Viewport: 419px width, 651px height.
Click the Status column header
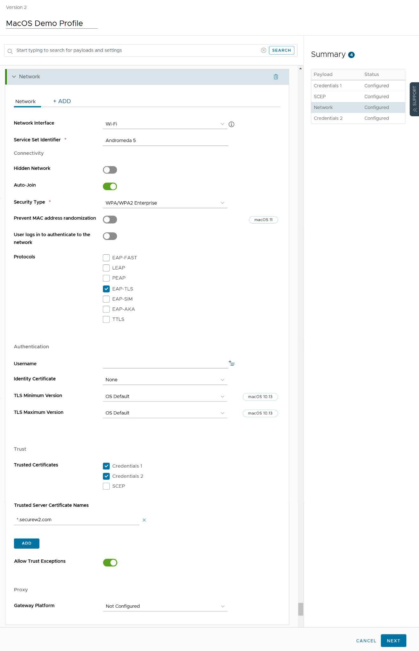click(372, 74)
